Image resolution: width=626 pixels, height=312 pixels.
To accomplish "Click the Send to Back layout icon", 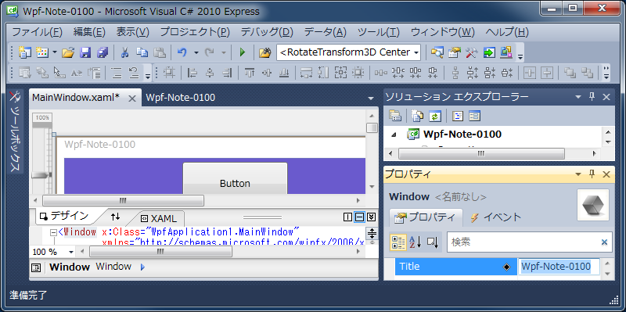I will click(x=588, y=73).
